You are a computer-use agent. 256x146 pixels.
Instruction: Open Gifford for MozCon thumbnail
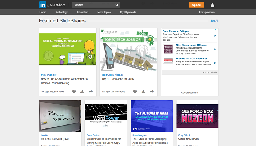click(197, 116)
